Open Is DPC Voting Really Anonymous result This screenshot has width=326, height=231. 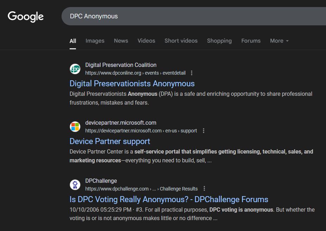169,199
